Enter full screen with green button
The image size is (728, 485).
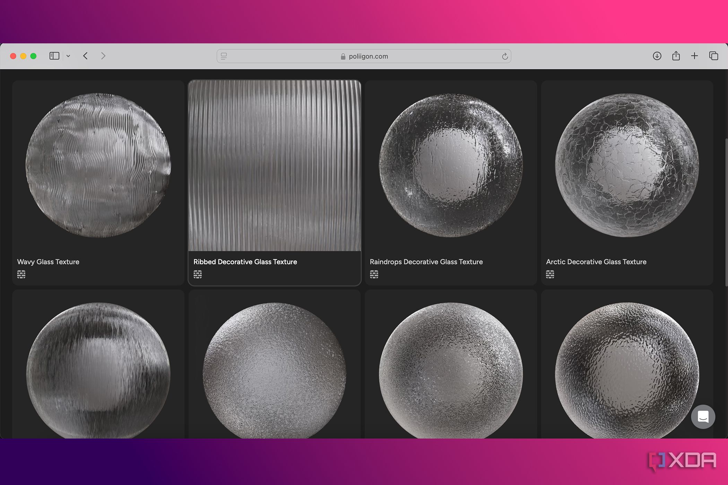coord(33,56)
